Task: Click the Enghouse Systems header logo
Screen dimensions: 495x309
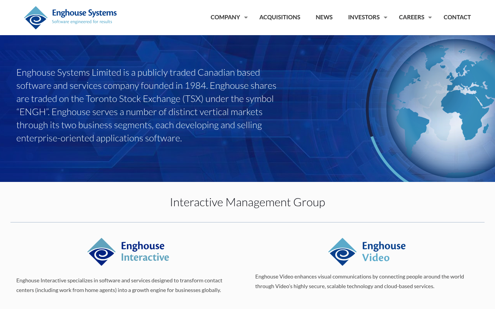Action: (70, 17)
